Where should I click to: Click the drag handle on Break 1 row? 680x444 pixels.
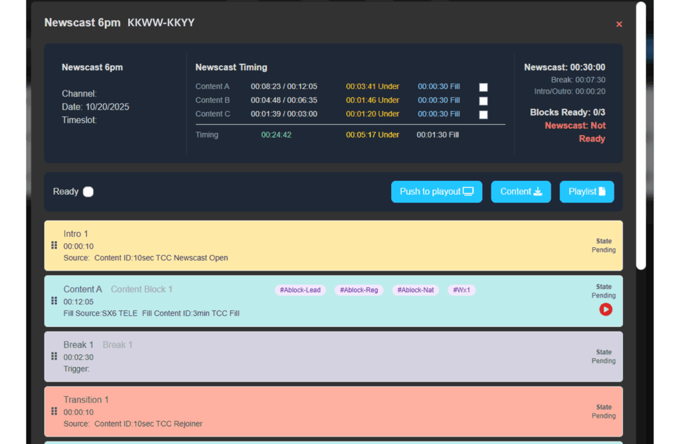click(54, 356)
